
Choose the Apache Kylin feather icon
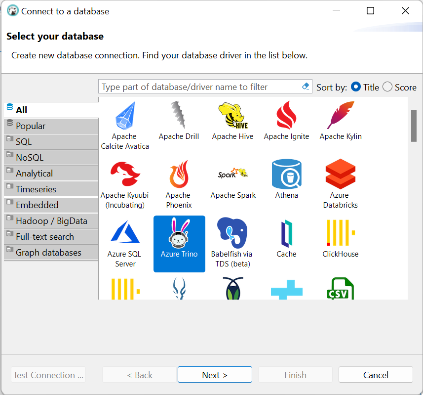(341, 115)
